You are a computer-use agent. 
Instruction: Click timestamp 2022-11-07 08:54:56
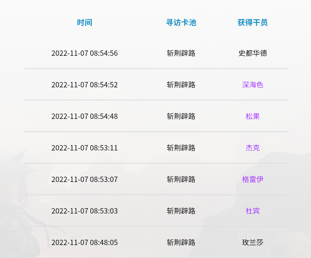pyautogui.click(x=84, y=53)
